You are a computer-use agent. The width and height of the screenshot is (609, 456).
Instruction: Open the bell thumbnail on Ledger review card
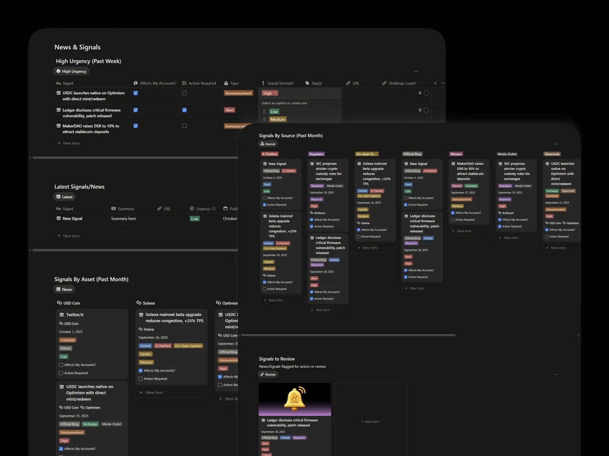point(295,399)
